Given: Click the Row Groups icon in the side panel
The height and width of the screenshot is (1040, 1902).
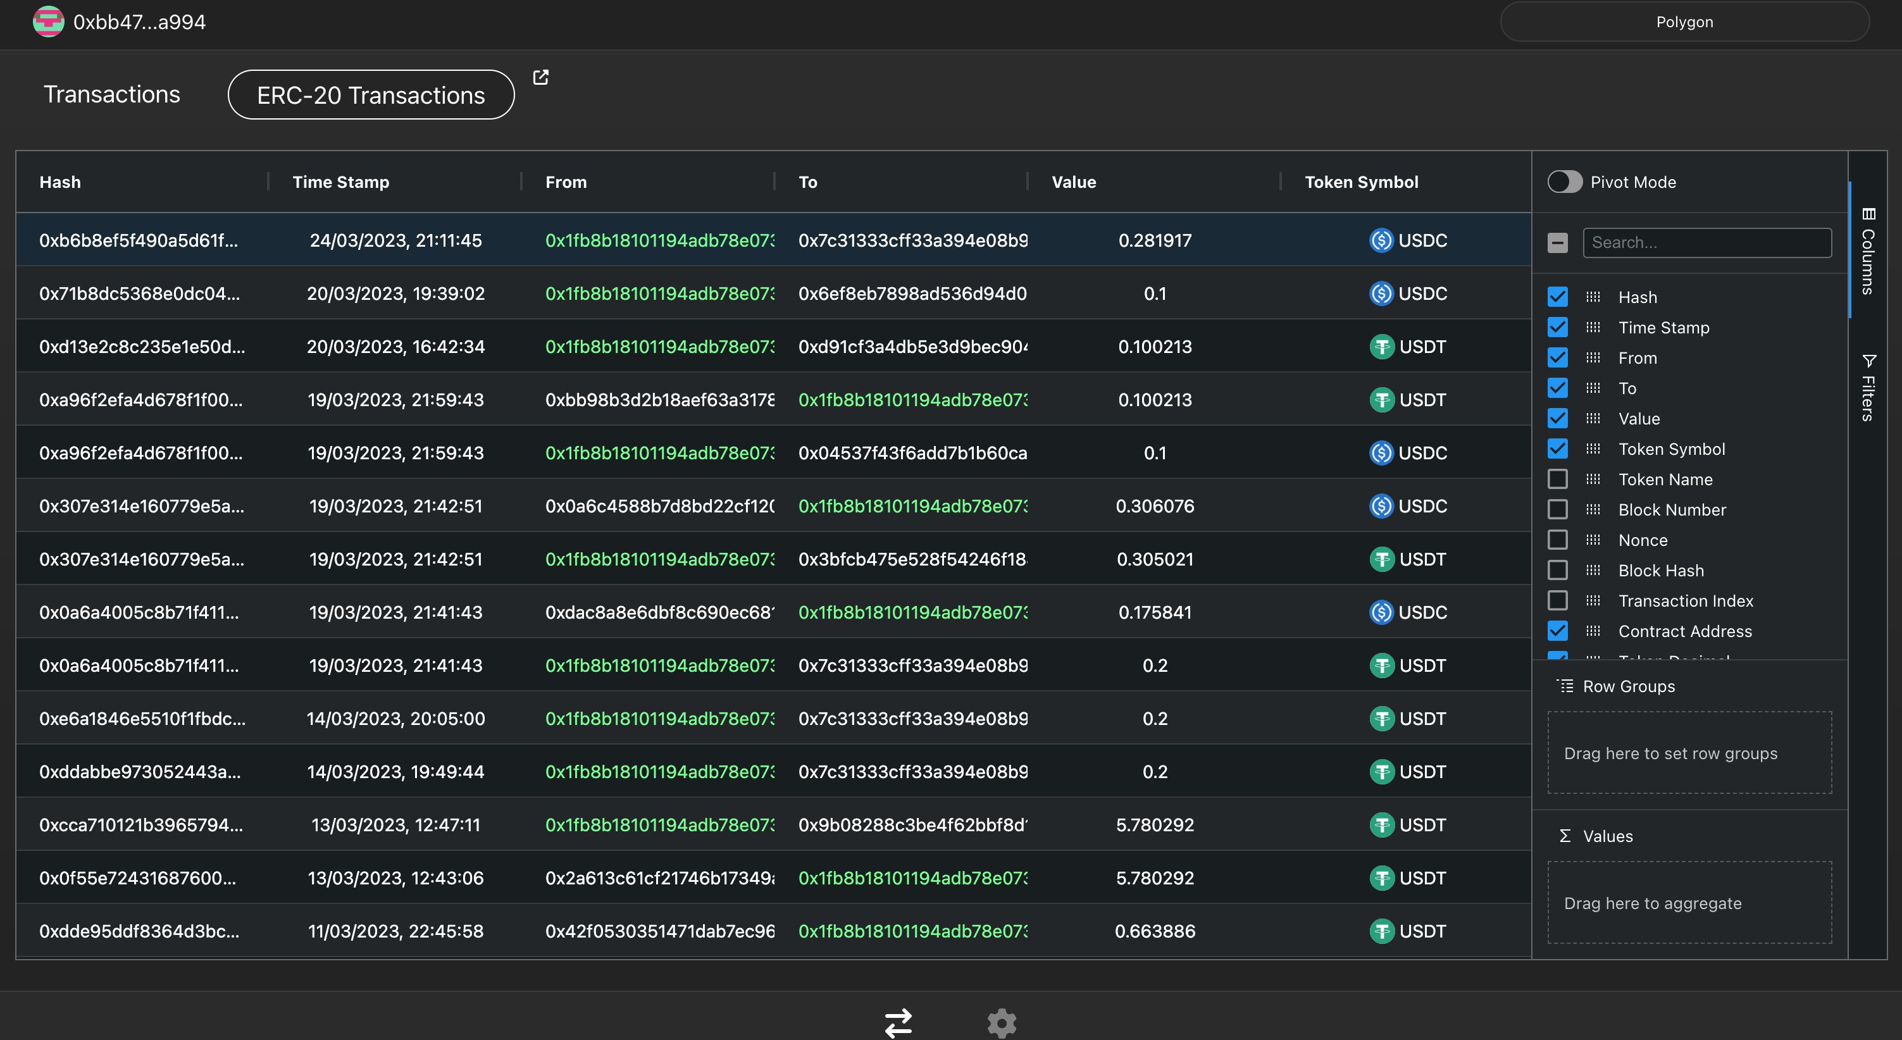Looking at the screenshot, I should click(x=1565, y=686).
